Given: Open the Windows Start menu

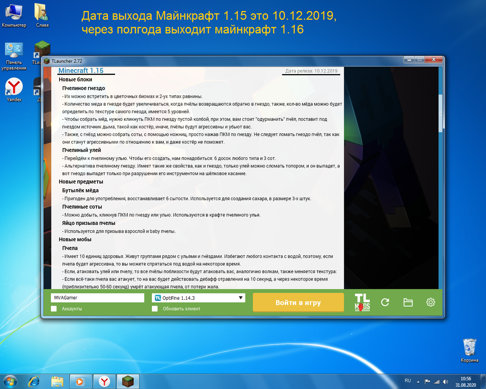Looking at the screenshot, I should 11,381.
